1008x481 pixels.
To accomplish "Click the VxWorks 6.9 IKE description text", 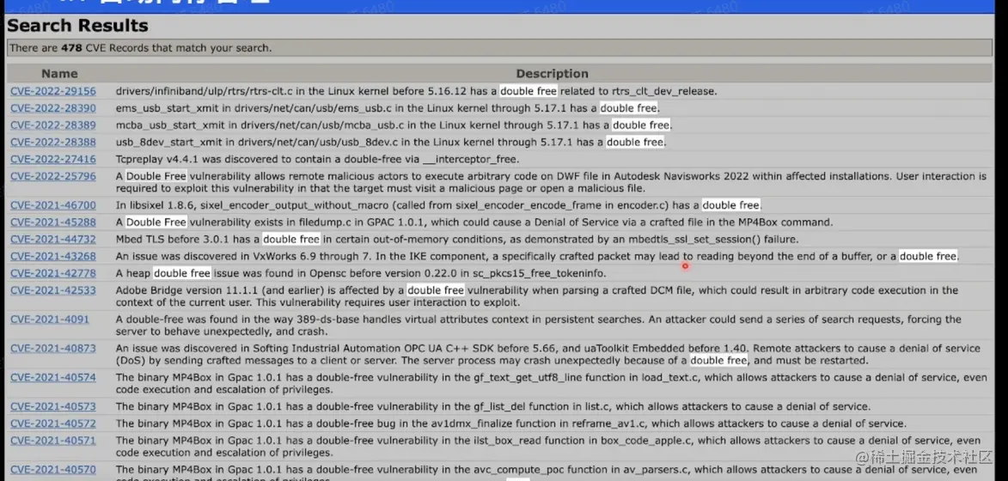I will point(537,256).
